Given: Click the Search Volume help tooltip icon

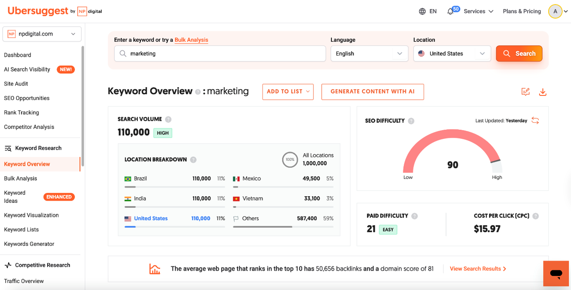Looking at the screenshot, I should coord(168,119).
